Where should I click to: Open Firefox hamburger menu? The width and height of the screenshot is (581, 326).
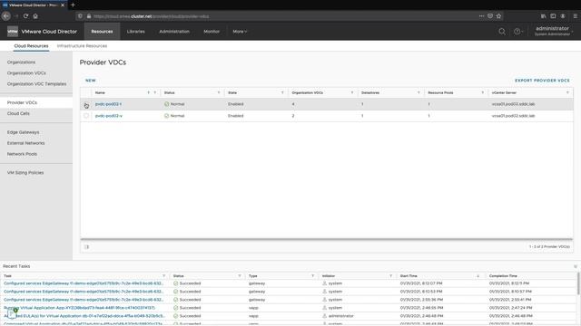coord(575,16)
